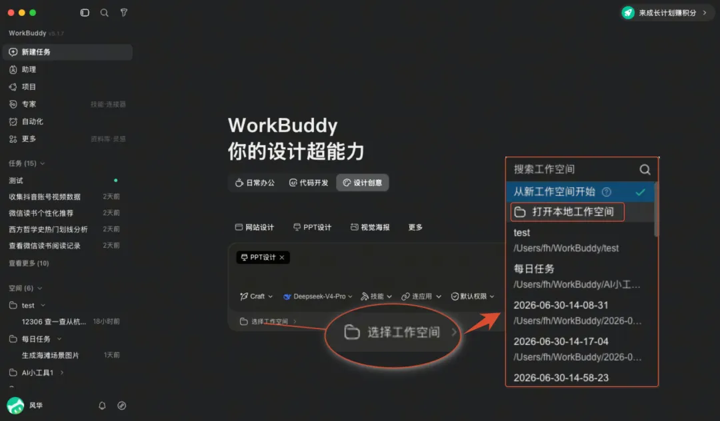Viewport: 720px width, 421px height.
Task: Click the small 选择工作空间 selector under the input
Action: click(268, 322)
